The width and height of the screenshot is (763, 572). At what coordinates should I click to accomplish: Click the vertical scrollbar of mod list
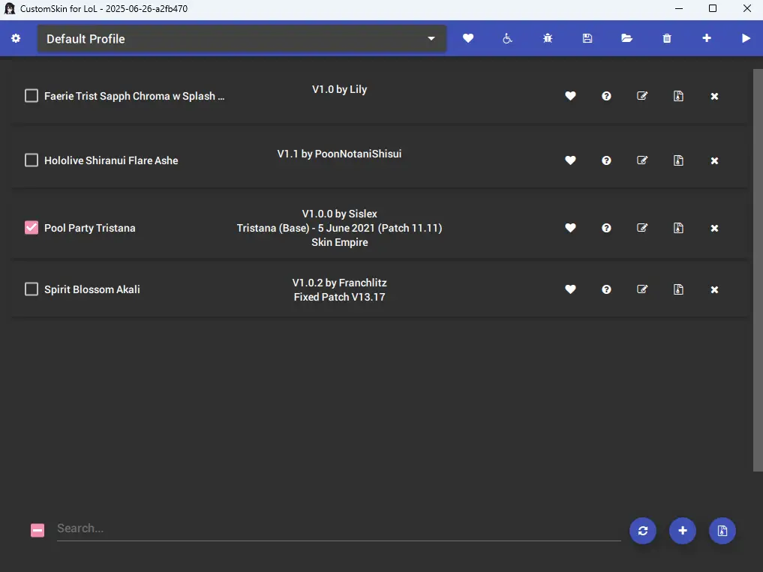point(758,270)
